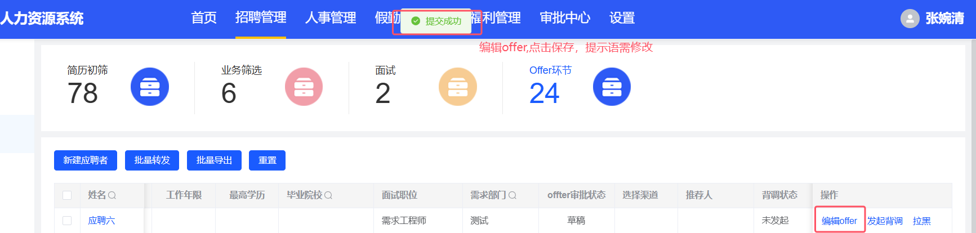This screenshot has width=976, height=233.
Task: Click the search icon next to 姓名
Action: (x=112, y=195)
